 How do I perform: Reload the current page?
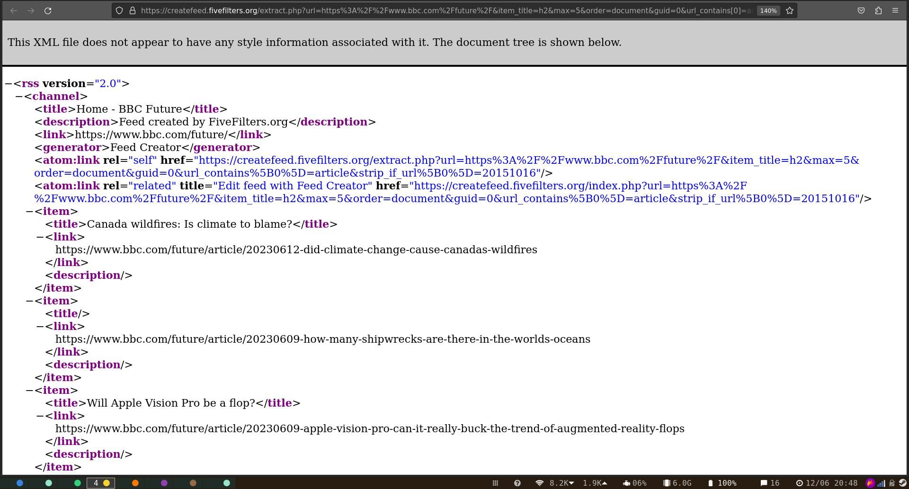[x=48, y=10]
